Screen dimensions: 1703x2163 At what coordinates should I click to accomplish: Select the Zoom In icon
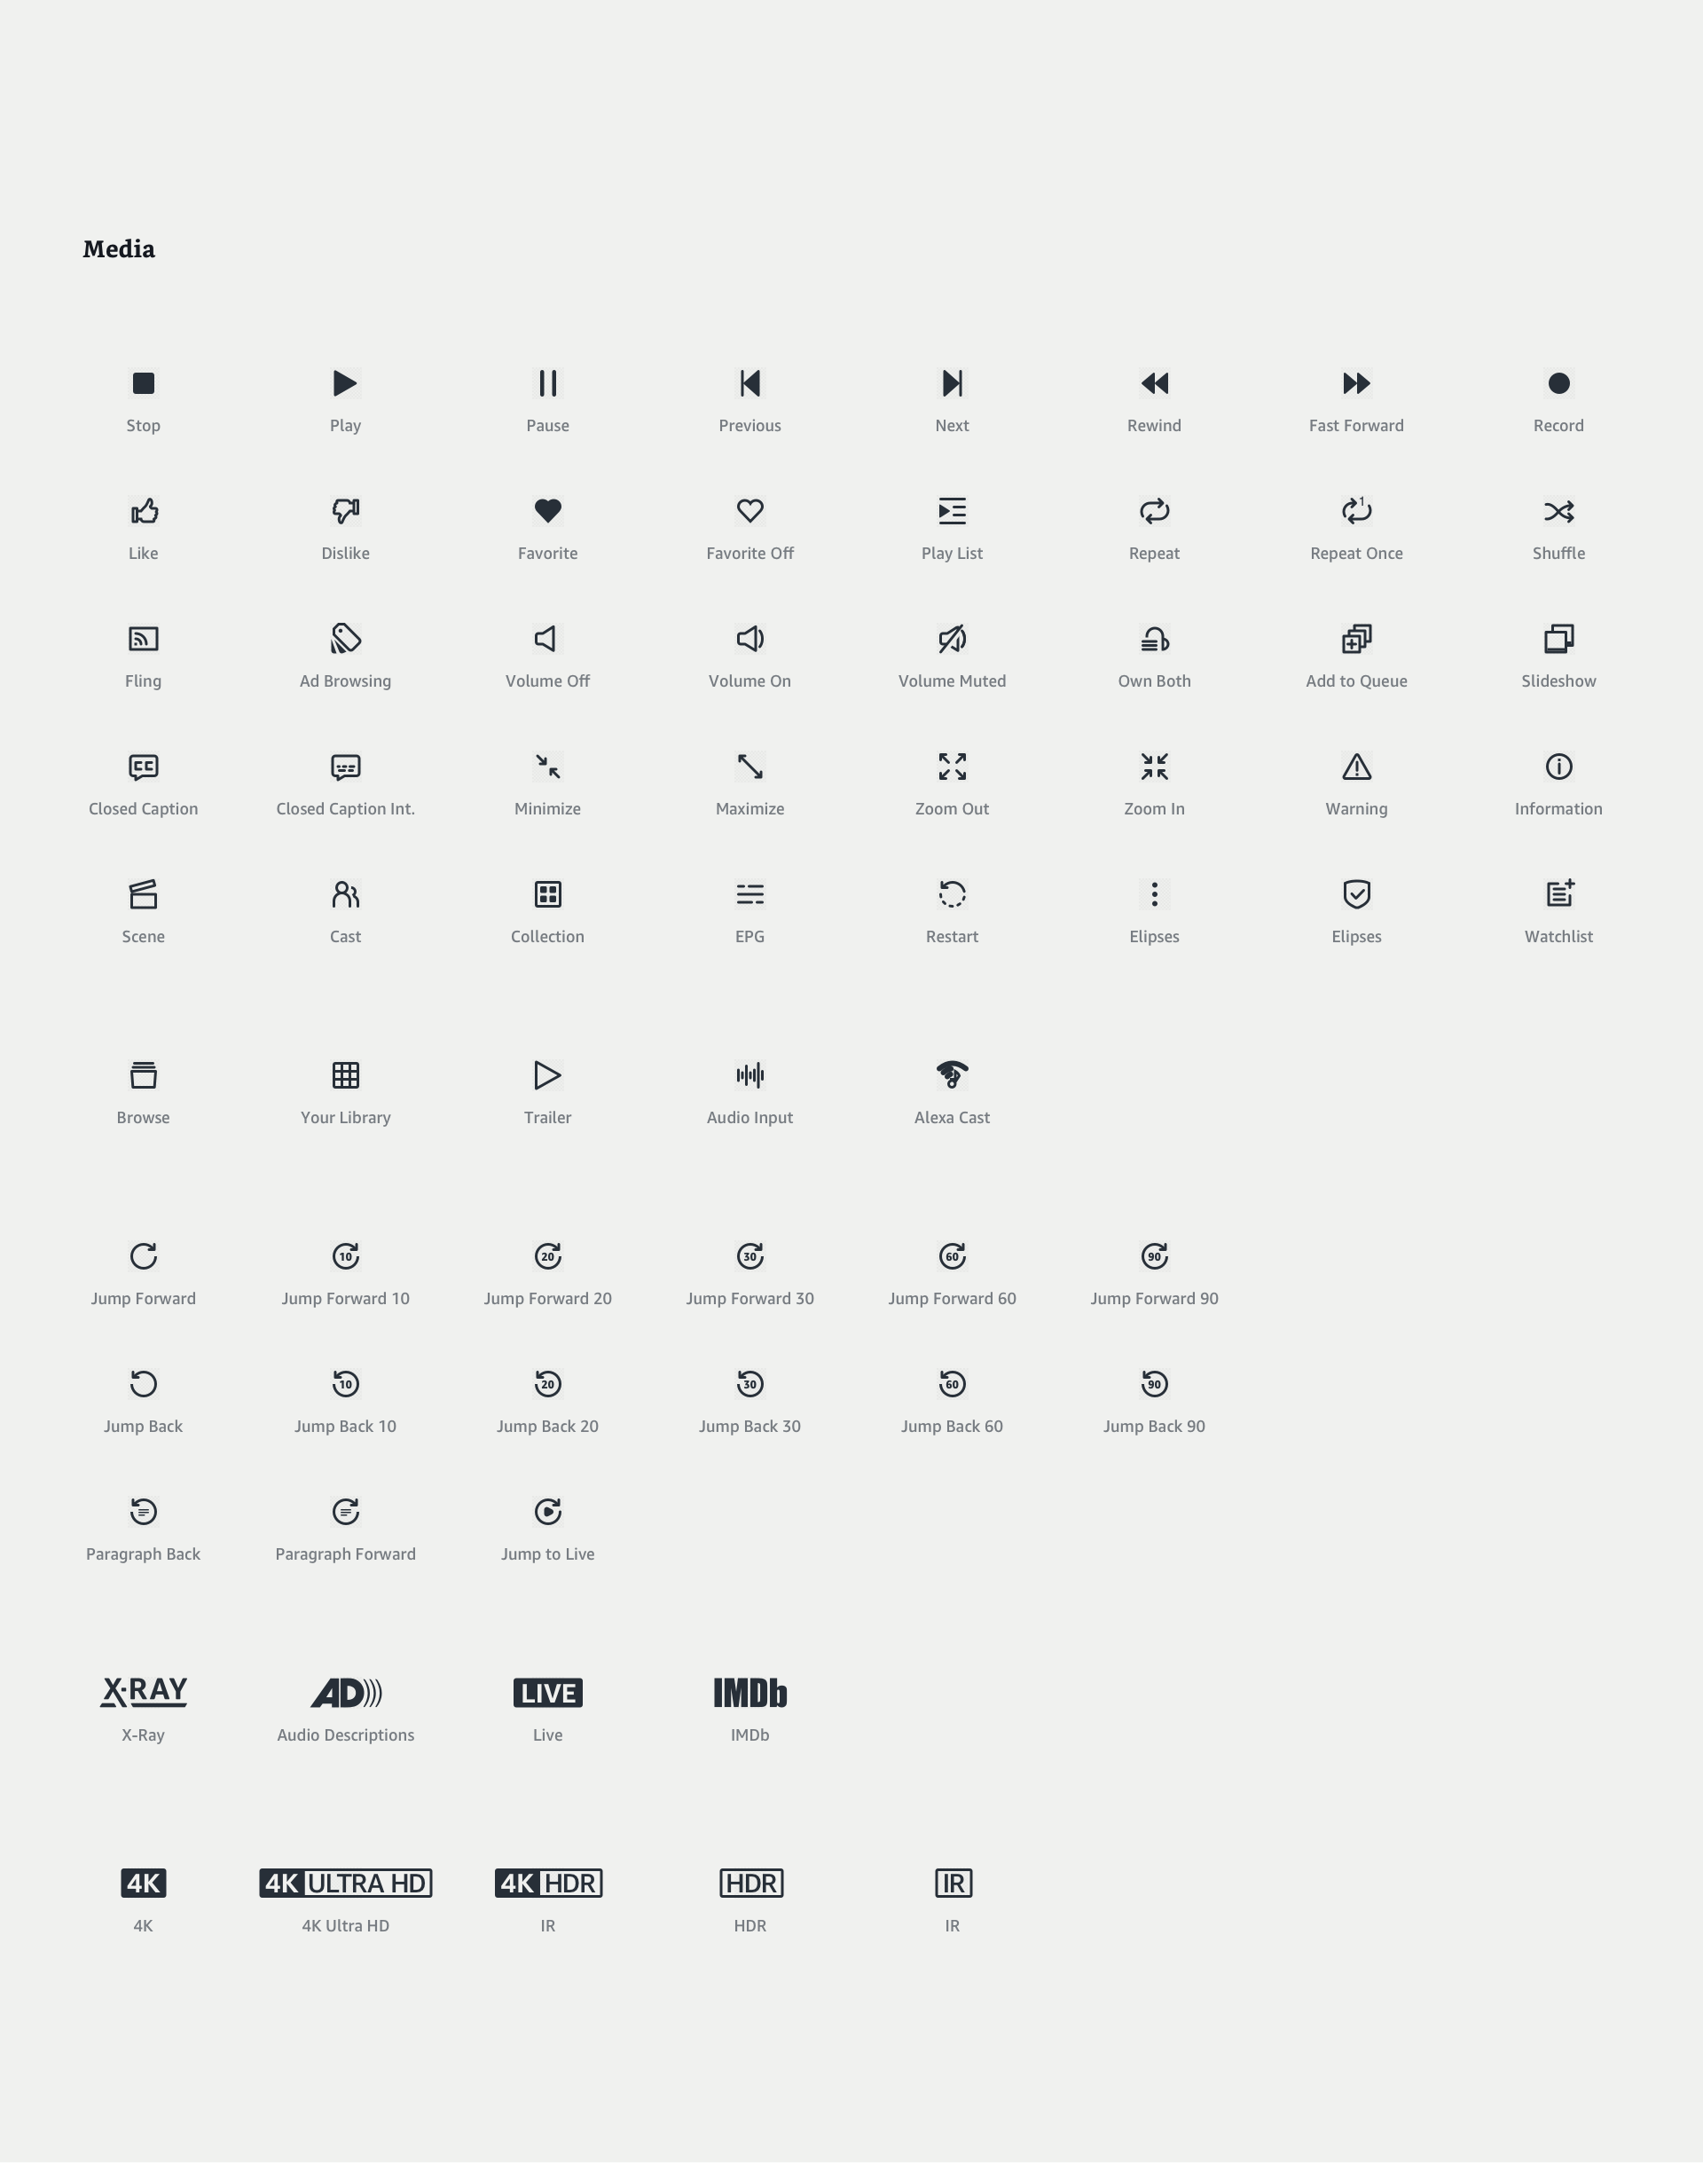[1155, 766]
